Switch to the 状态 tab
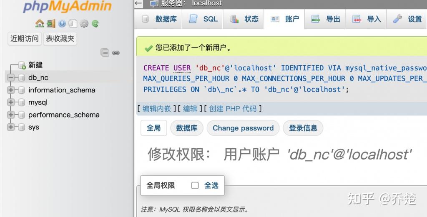The image size is (427, 217). 244,19
